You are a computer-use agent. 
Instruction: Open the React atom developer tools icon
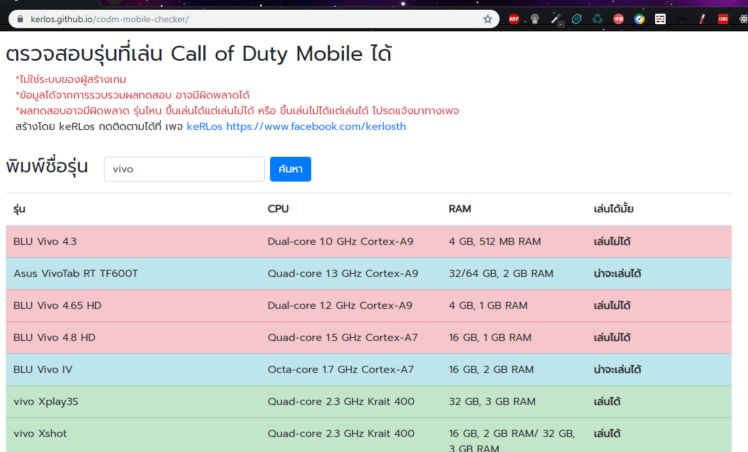pos(743,19)
